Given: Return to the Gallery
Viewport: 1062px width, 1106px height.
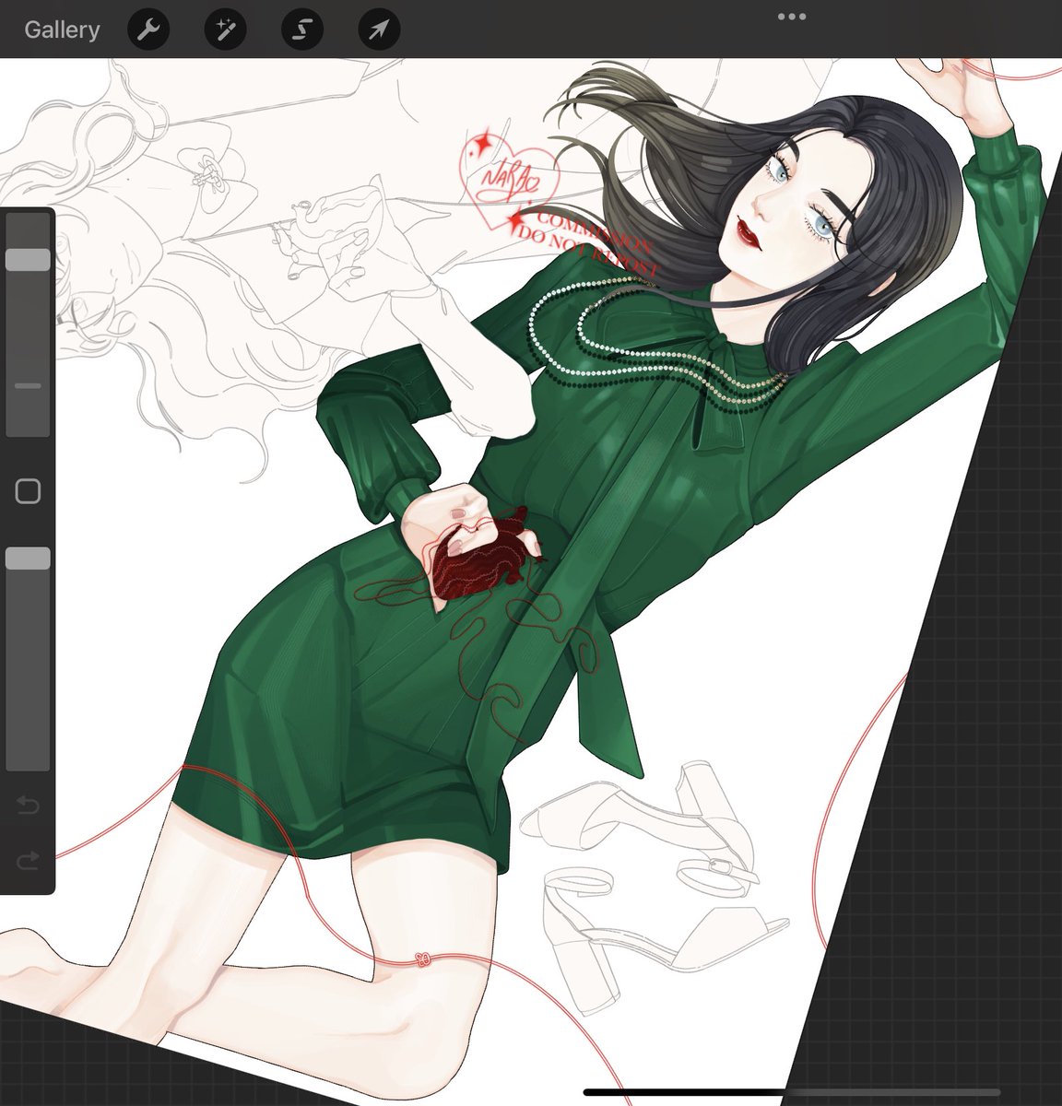Looking at the screenshot, I should (x=62, y=29).
